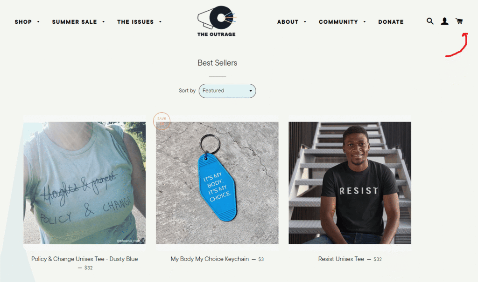Screen dimensions: 478x282
Task: Expand the Summer Sale menu
Action: (78, 22)
